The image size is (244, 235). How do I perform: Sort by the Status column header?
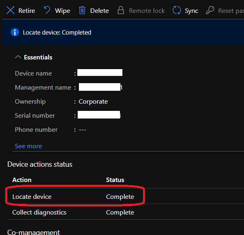(115, 180)
